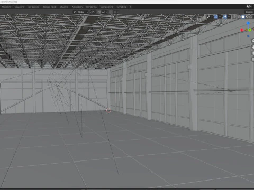The image size is (254, 190).
Task: Expand the overlays settings dropdown arrow
Action: [x=229, y=17]
